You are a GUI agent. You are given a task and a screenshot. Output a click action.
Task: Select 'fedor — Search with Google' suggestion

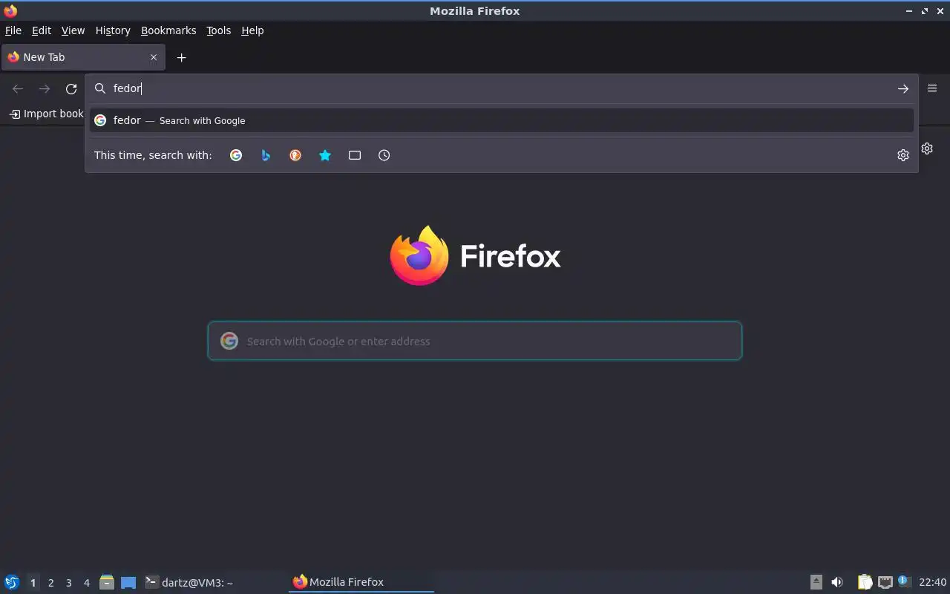pos(502,120)
